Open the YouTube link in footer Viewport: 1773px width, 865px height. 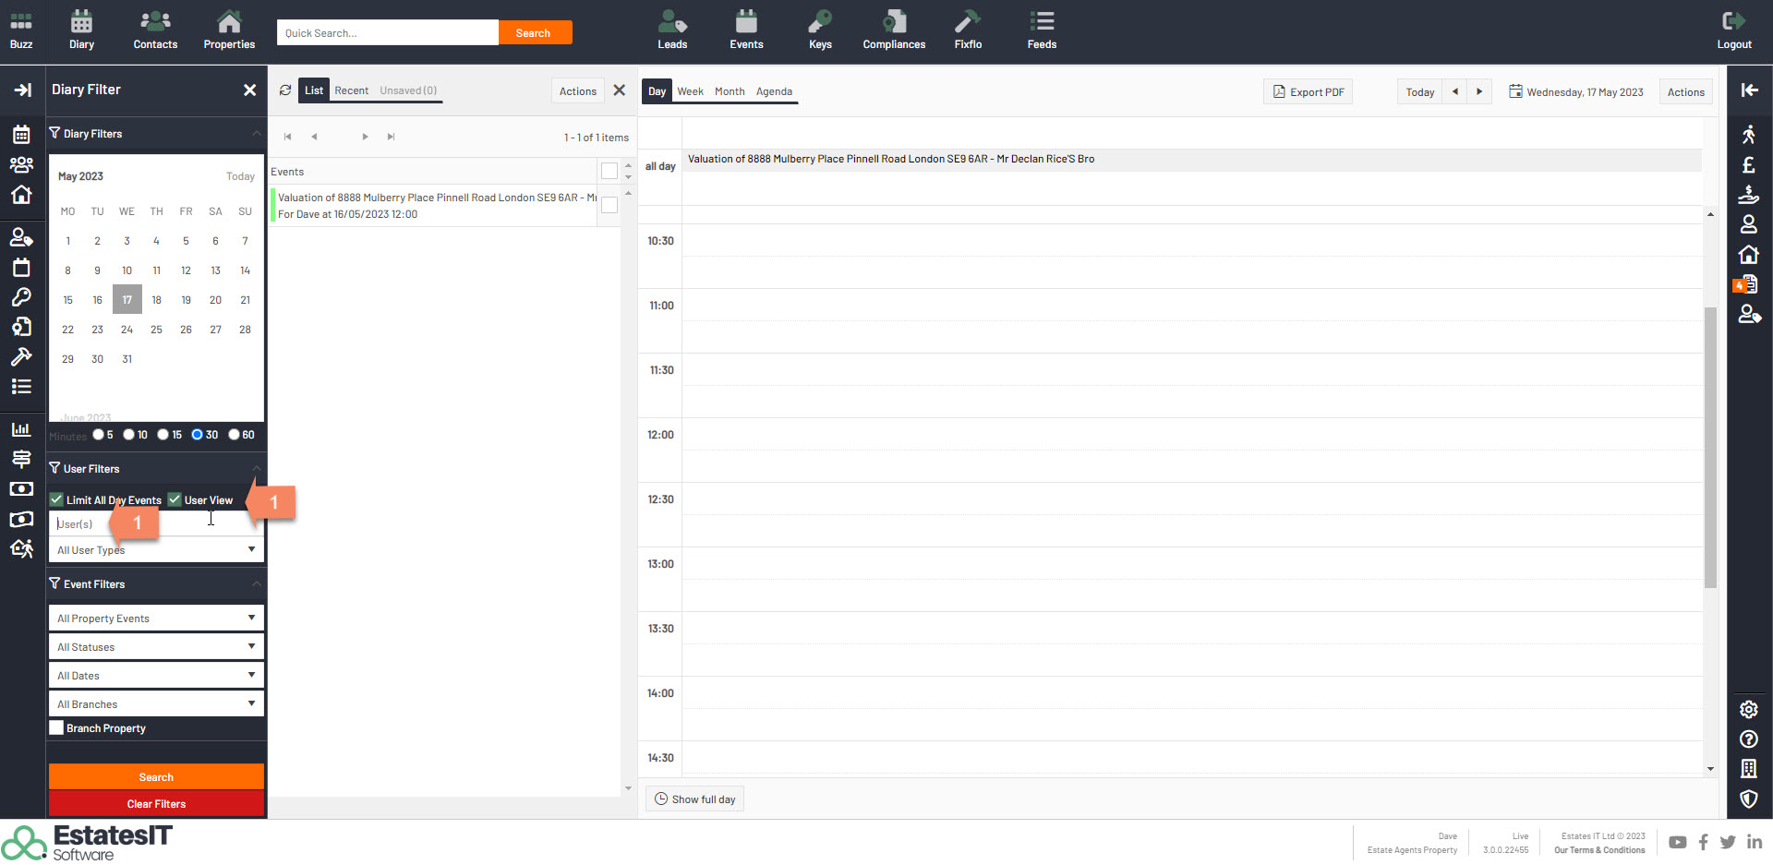point(1678,842)
